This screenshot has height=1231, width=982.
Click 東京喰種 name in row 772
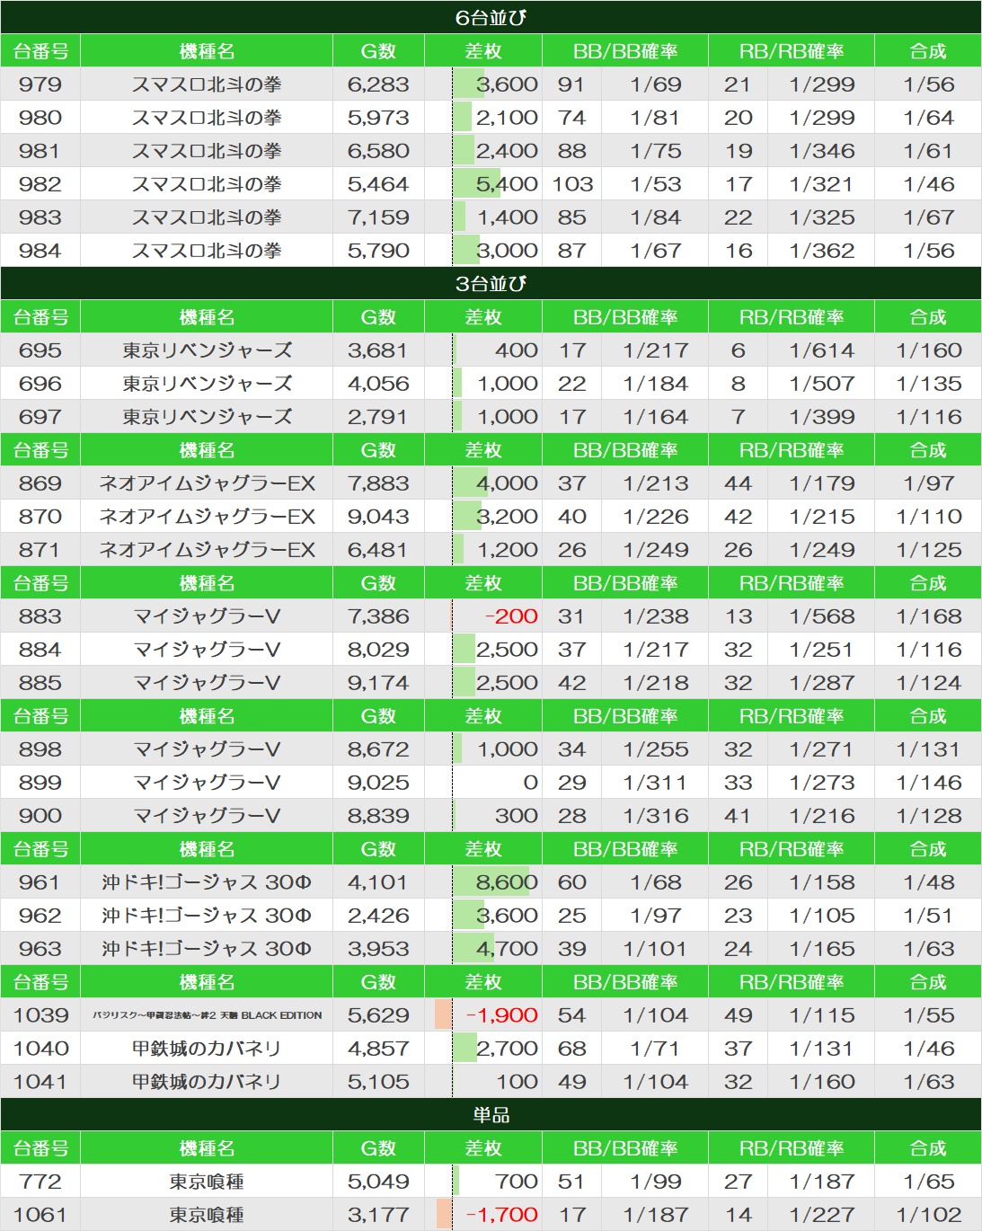click(207, 1182)
